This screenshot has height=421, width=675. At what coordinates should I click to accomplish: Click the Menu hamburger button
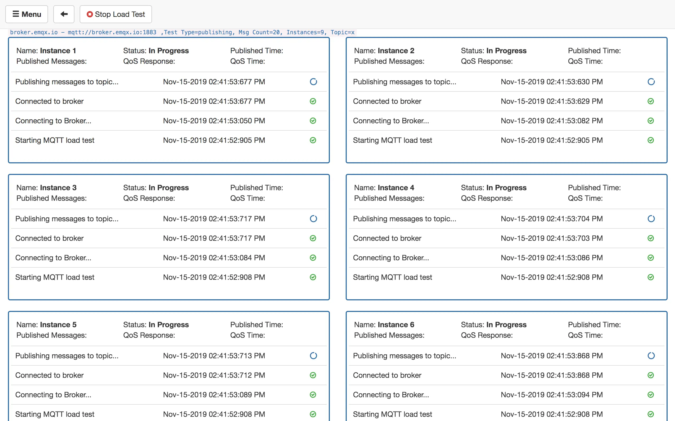pos(27,14)
